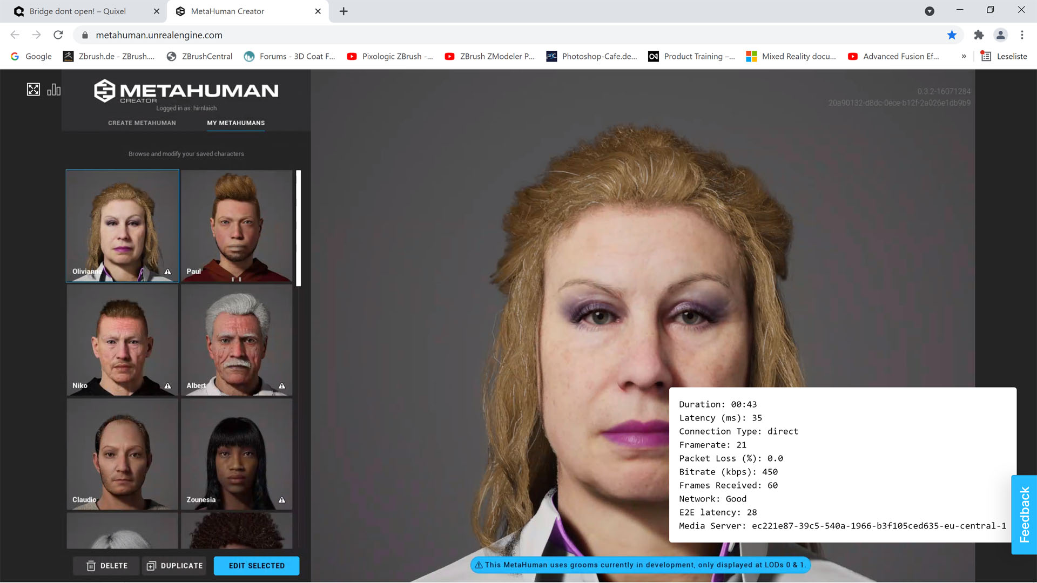Select Niko character thumbnail
This screenshot has height=583, width=1037.
click(x=123, y=340)
